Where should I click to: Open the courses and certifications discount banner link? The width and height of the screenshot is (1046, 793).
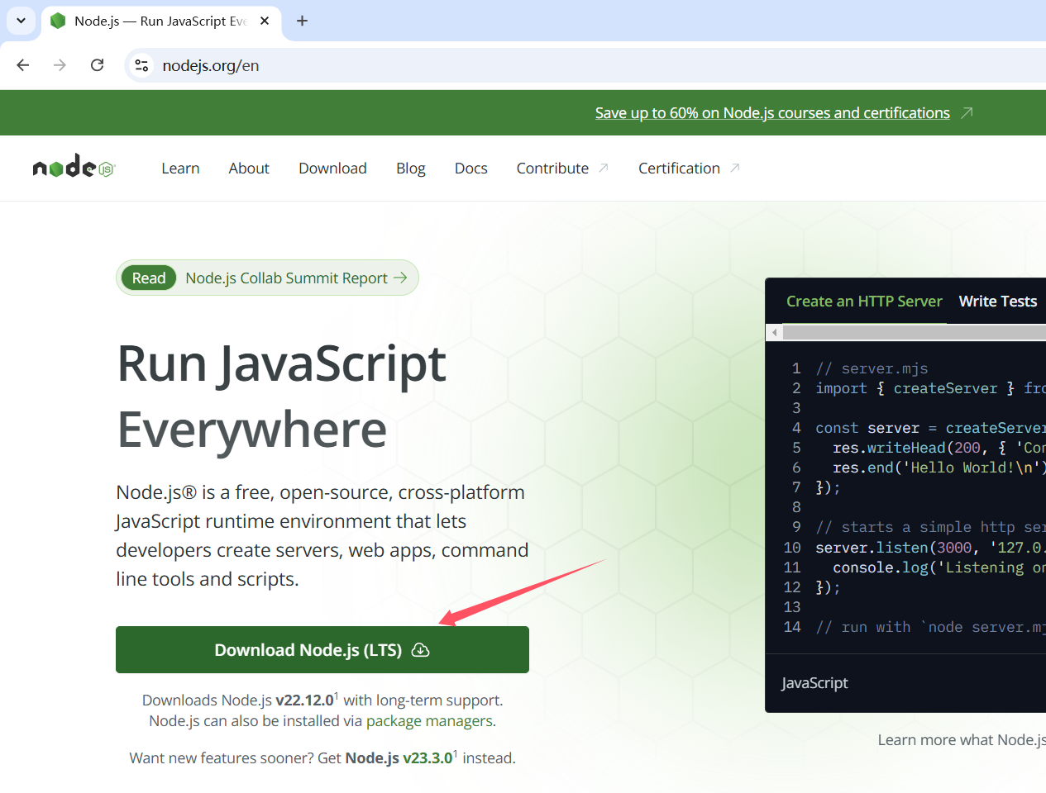[x=772, y=113]
